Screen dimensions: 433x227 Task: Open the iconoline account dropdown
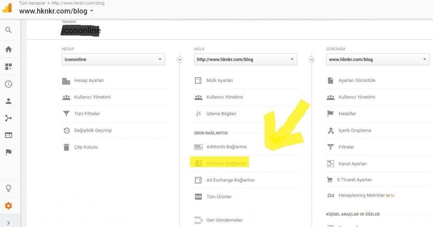tap(113, 59)
